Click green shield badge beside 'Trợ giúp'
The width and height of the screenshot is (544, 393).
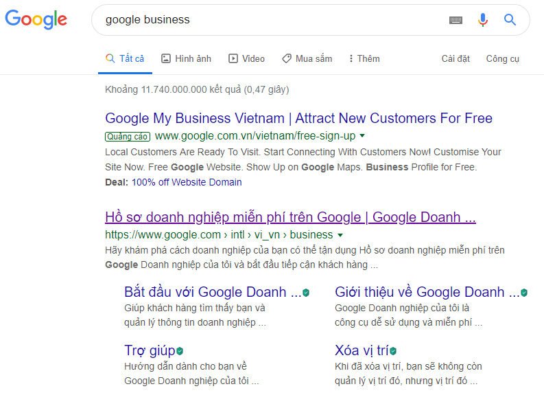[180, 351]
